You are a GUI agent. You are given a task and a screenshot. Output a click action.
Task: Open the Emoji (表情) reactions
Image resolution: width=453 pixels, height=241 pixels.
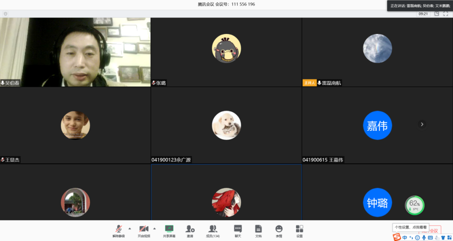[x=279, y=230]
